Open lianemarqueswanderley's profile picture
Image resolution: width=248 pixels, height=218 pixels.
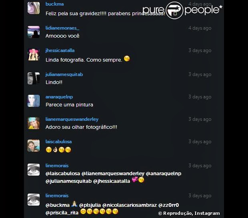tap(34, 123)
